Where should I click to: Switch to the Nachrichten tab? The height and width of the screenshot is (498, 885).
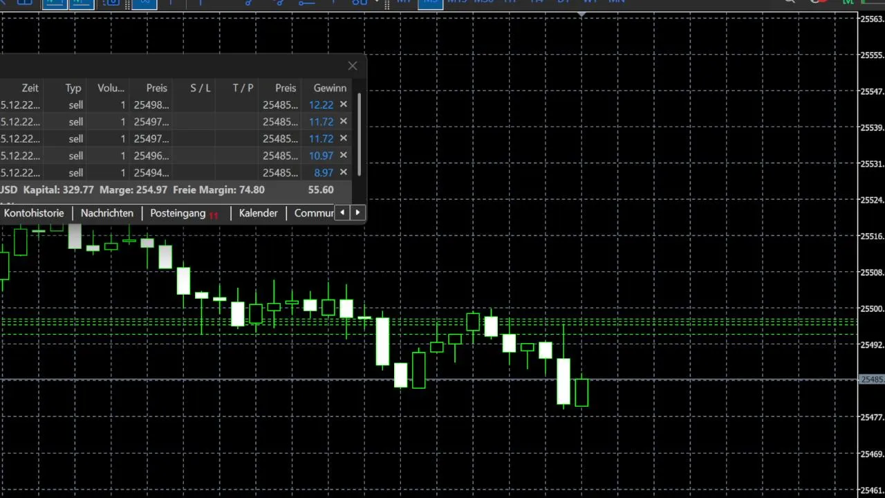coord(107,213)
